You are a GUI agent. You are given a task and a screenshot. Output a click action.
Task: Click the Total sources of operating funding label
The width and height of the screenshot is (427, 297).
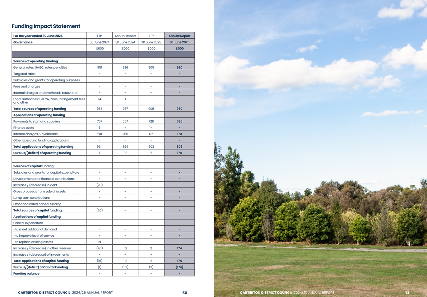[x=40, y=109]
